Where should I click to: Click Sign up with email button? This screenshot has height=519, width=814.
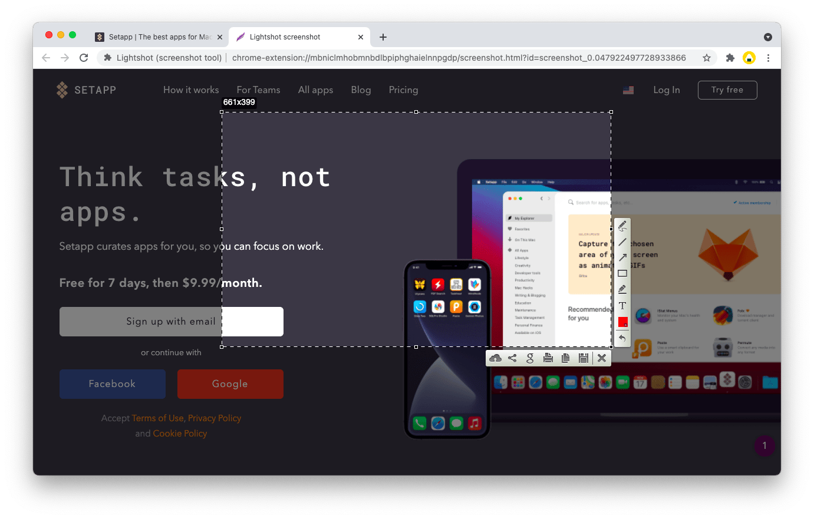(172, 322)
